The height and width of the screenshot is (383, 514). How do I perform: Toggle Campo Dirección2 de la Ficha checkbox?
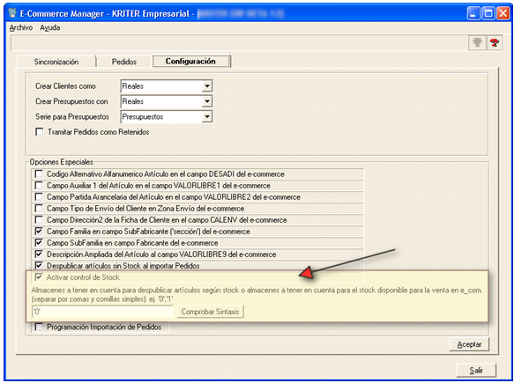39,220
